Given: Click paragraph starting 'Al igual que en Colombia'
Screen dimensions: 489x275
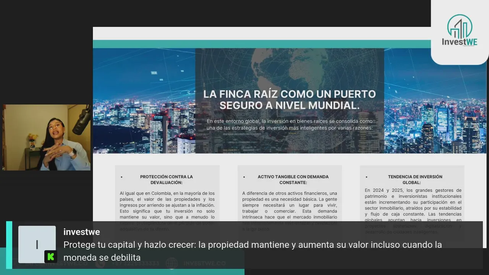Looking at the screenshot, I should (x=167, y=211).
